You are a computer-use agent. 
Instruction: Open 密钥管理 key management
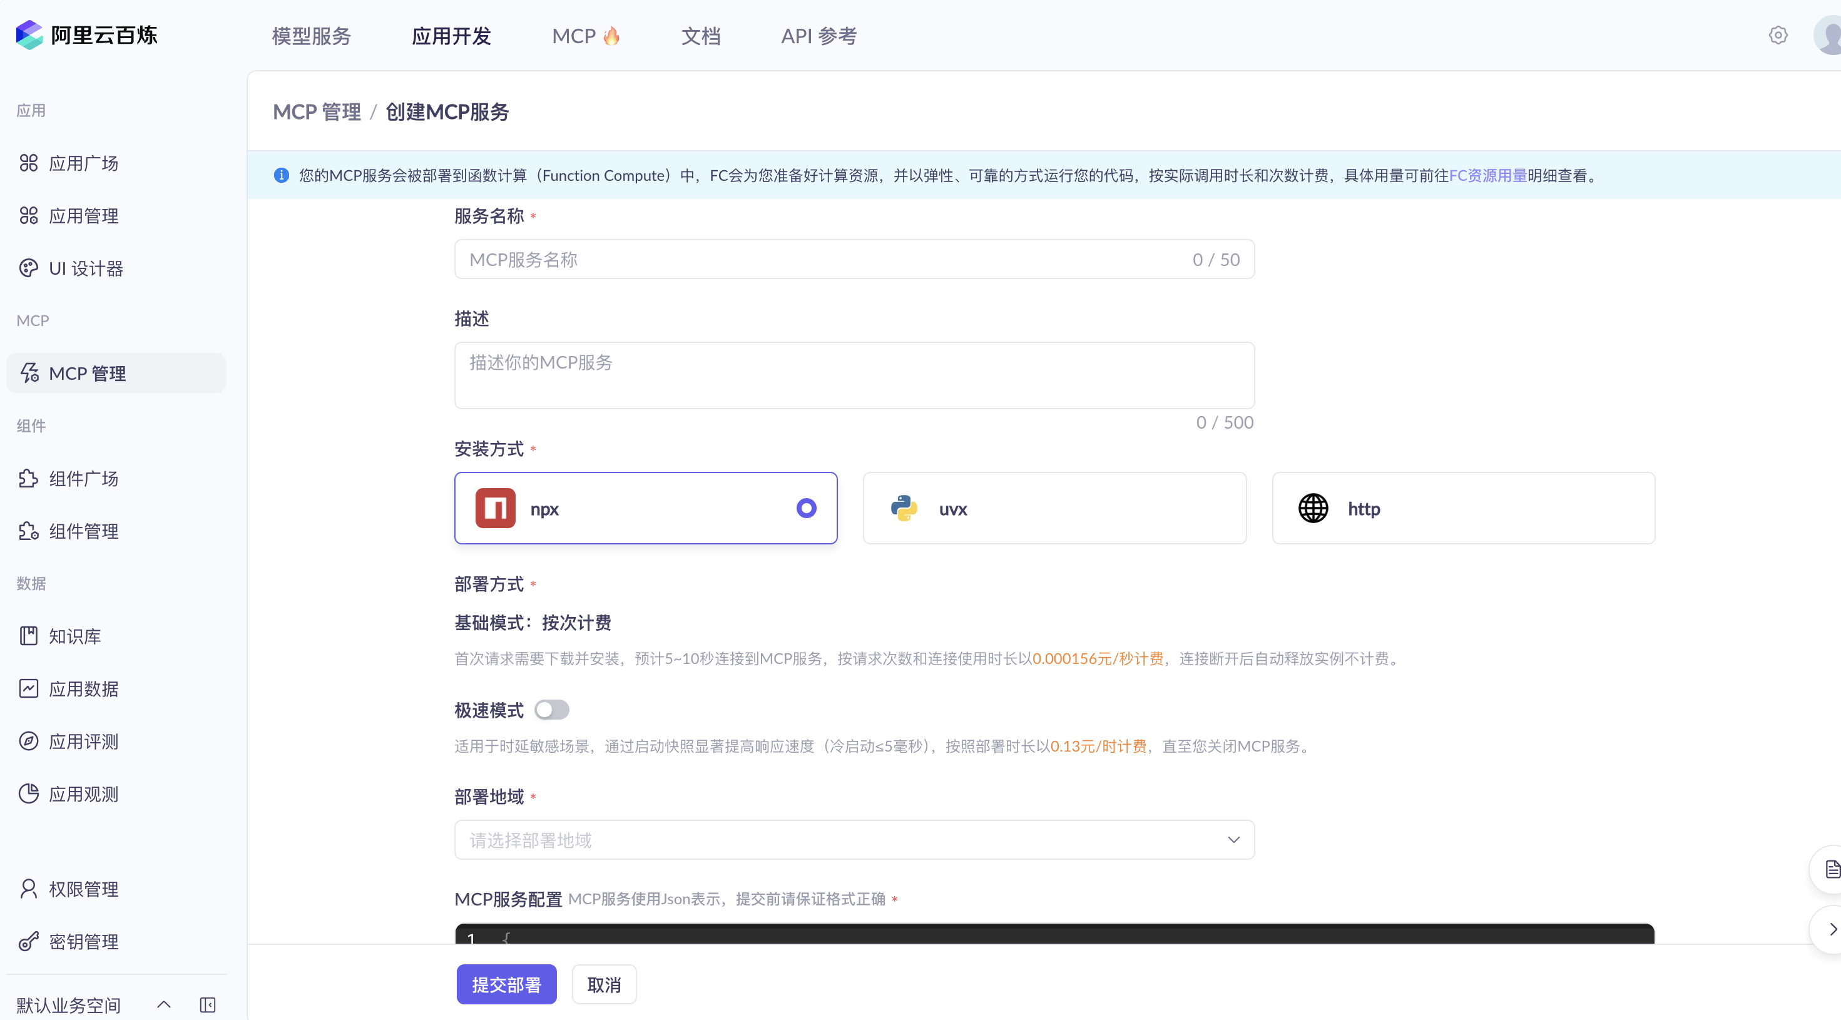pos(83,941)
